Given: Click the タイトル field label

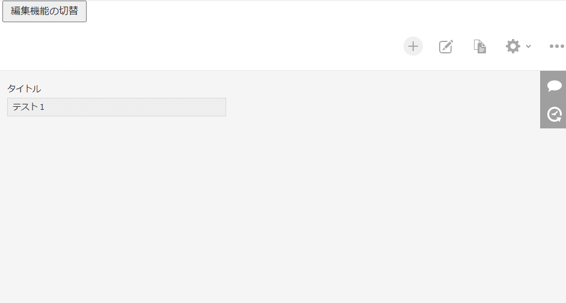Looking at the screenshot, I should pyautogui.click(x=24, y=89).
